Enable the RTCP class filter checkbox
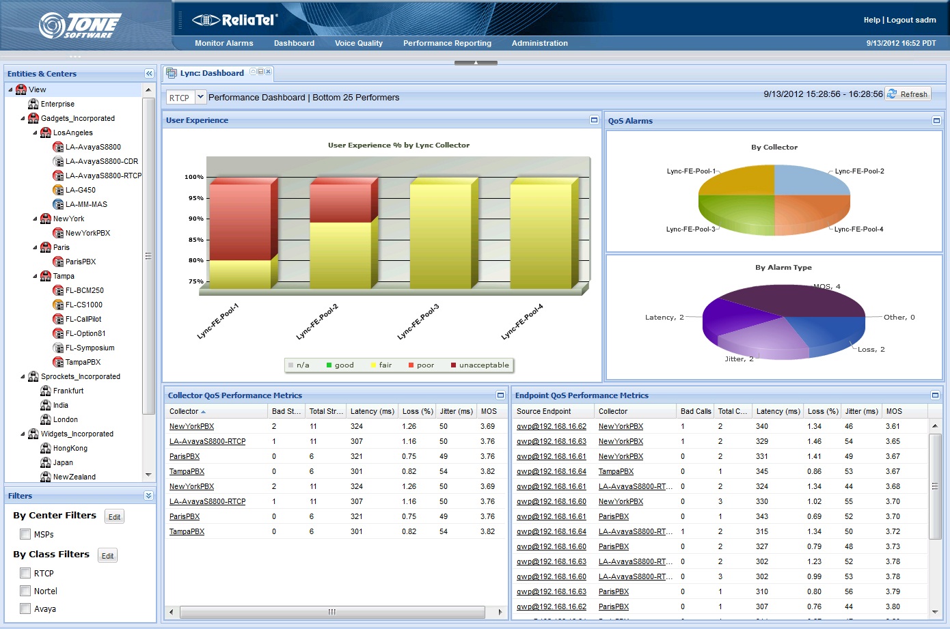Screen dimensions: 950x629 [25, 573]
